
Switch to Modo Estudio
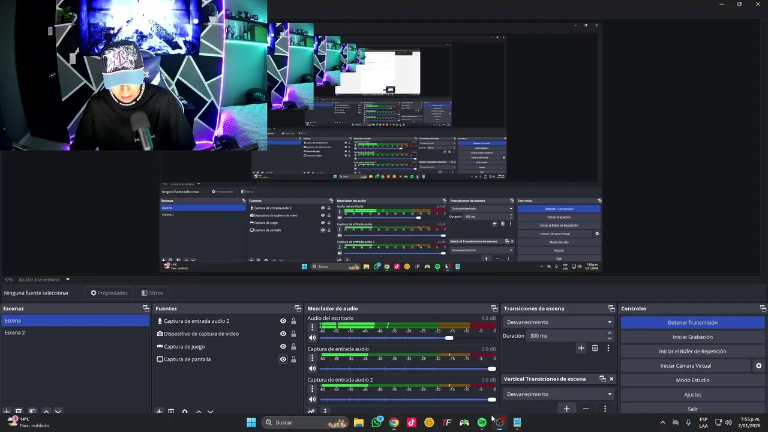point(692,380)
